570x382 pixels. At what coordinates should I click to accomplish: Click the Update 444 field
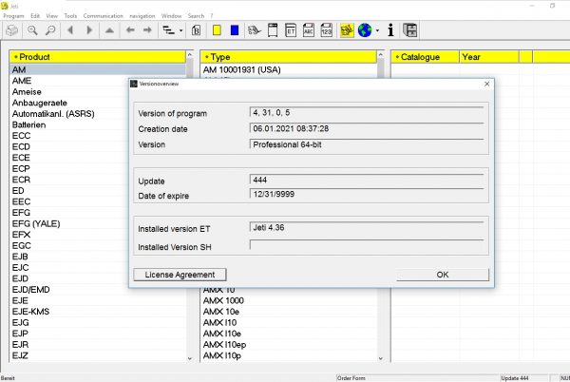pyautogui.click(x=367, y=180)
